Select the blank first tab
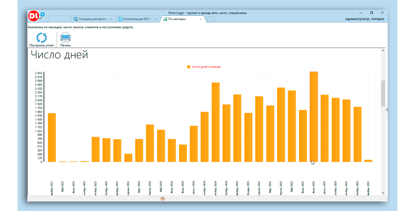The width and height of the screenshot is (415, 211). 59,19
